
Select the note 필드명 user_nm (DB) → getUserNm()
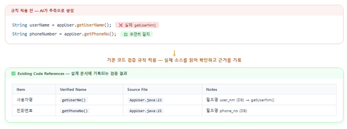[240, 100]
